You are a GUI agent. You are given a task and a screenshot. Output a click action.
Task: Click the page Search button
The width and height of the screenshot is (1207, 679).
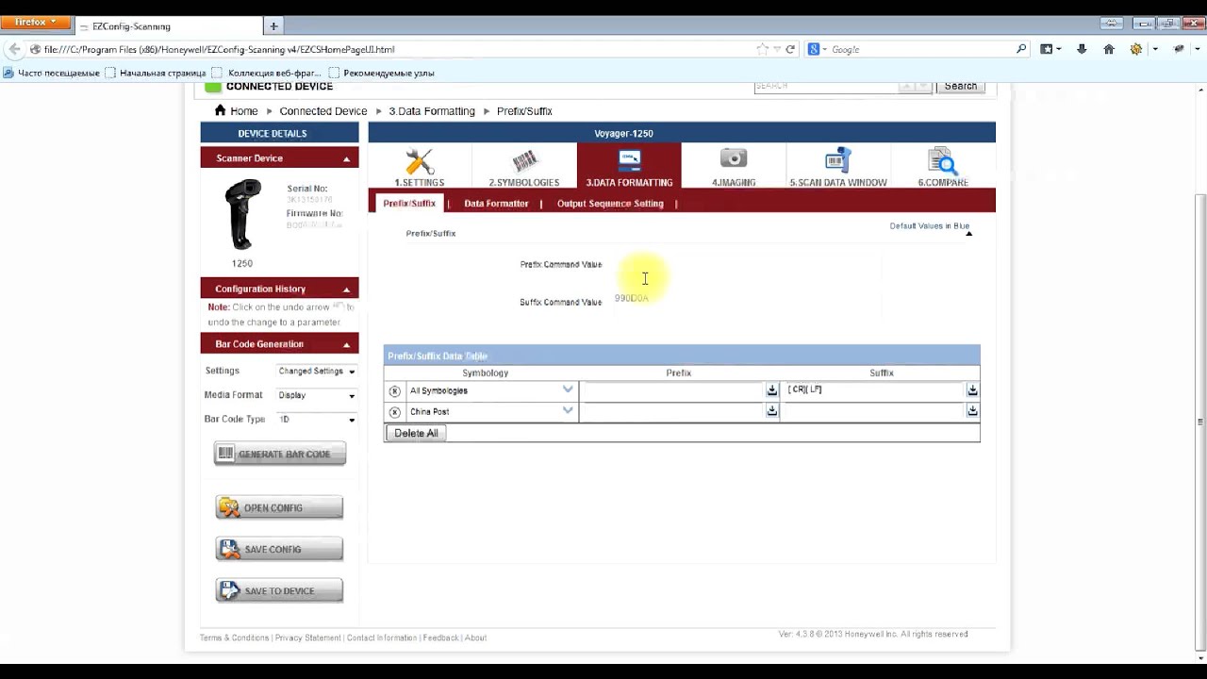961,86
